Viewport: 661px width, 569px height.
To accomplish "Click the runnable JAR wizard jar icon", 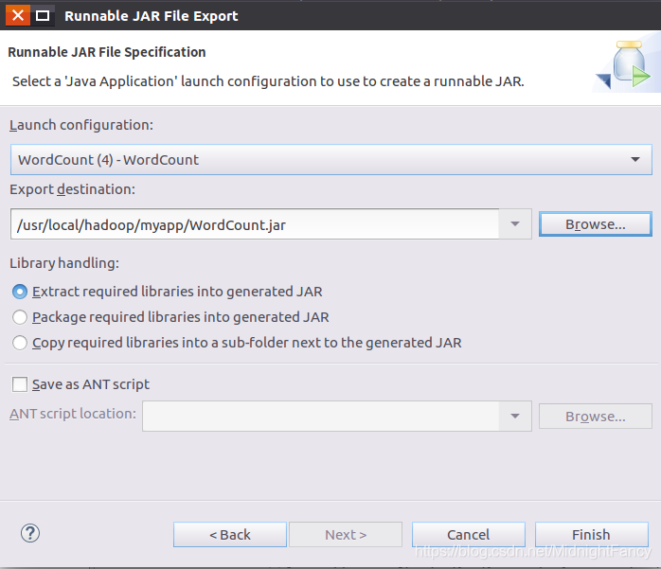I will (x=624, y=64).
